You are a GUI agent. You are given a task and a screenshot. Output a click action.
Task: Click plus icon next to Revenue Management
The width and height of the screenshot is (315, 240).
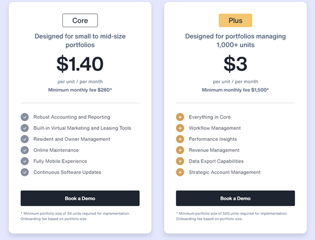tap(180, 150)
